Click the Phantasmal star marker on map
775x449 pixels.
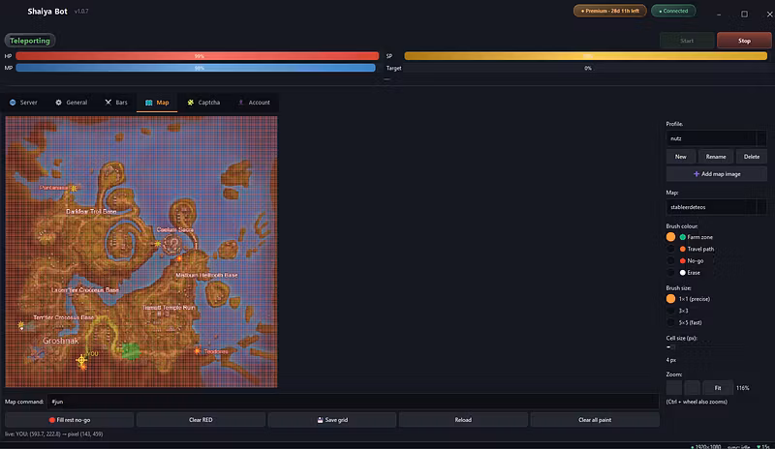point(74,188)
